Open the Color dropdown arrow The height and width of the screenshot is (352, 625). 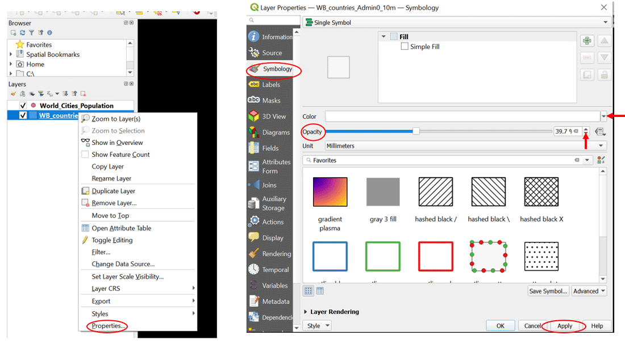[x=604, y=116]
